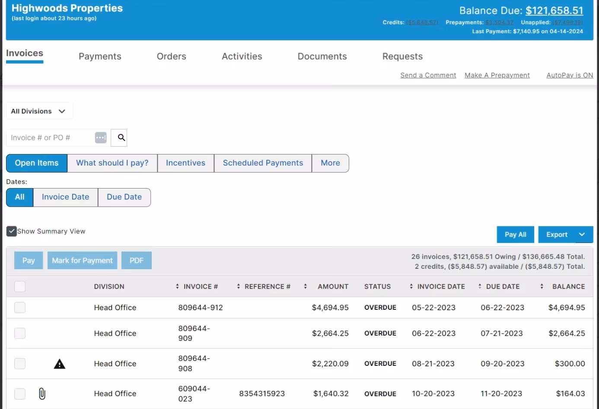Click invoice number 809644-909
Screen dimensions: 599x409
[x=194, y=333]
